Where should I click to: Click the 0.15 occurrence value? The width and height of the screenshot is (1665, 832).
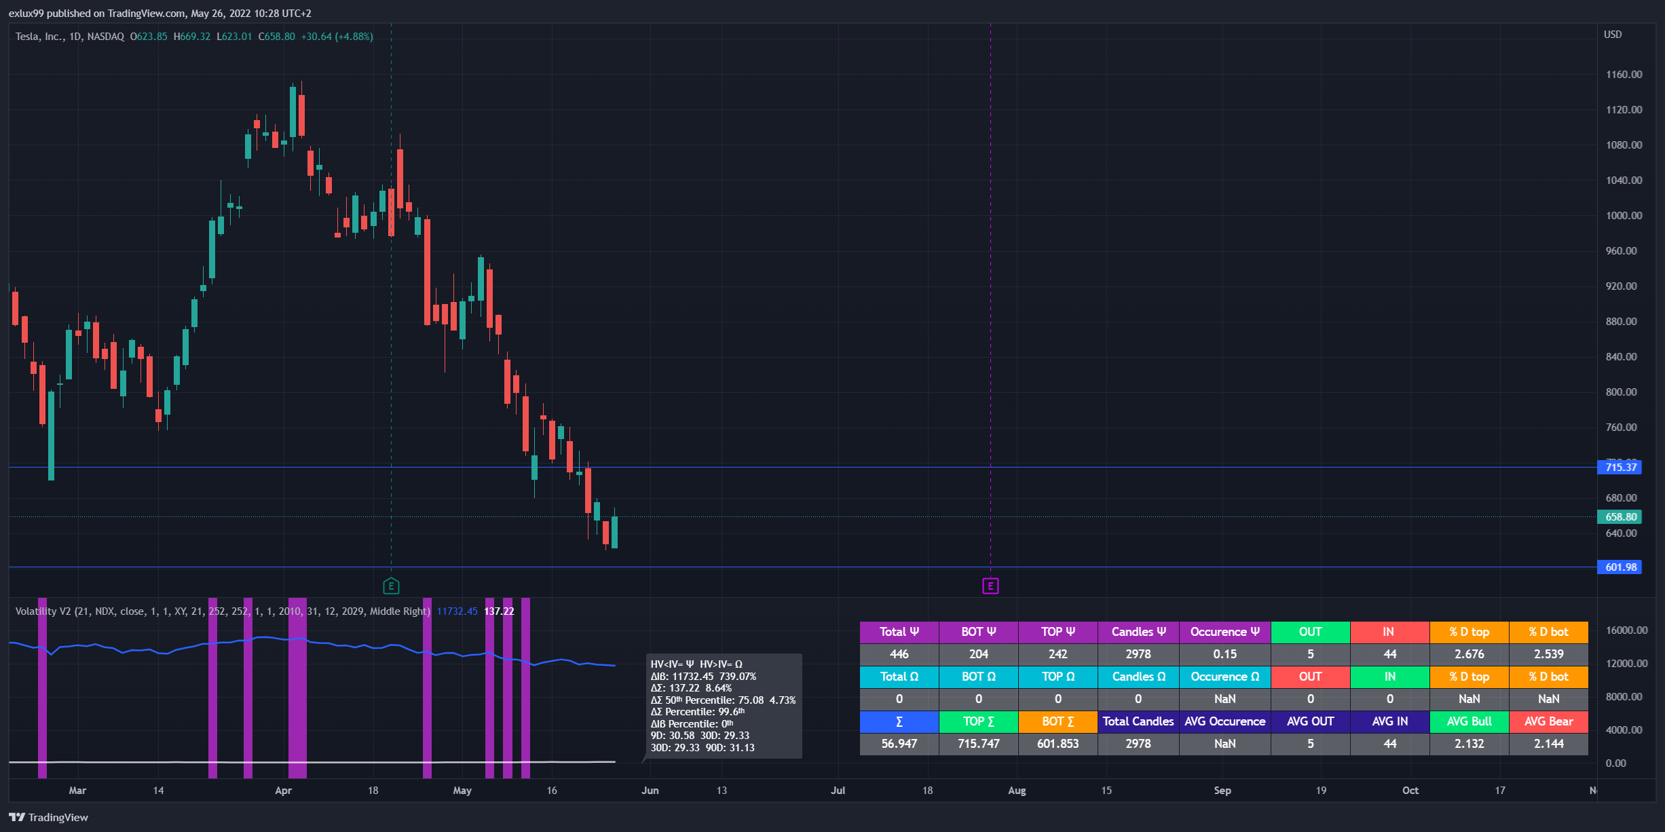tap(1225, 654)
